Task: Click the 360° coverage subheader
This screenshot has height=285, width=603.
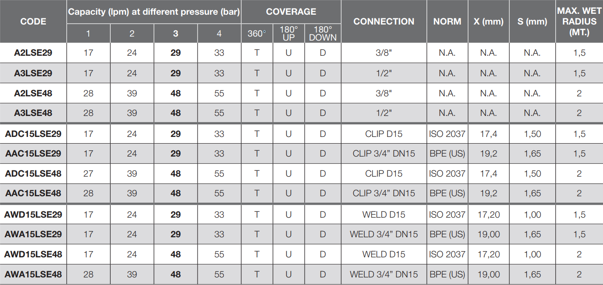Action: click(256, 34)
